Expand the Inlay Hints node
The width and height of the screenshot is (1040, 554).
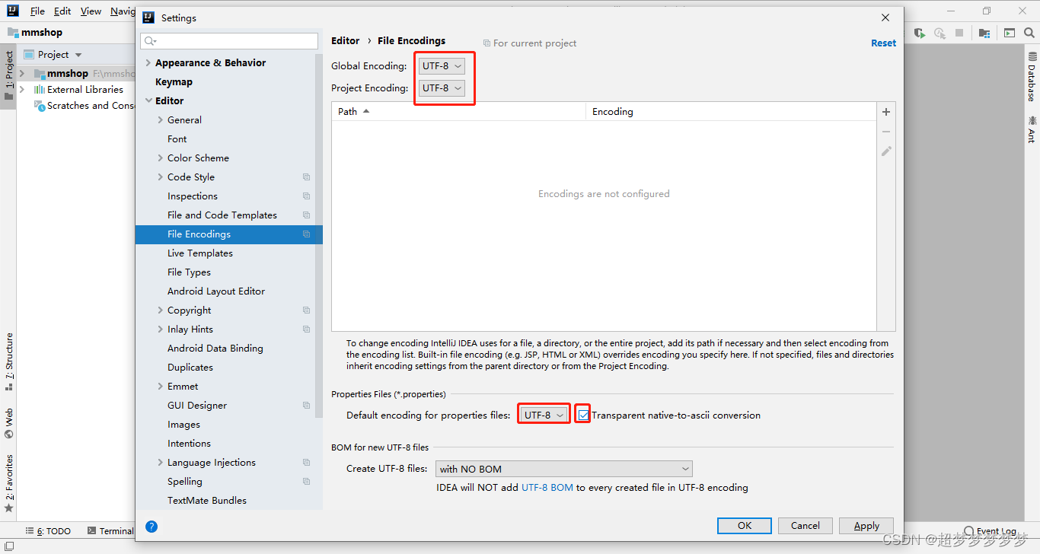(x=160, y=330)
